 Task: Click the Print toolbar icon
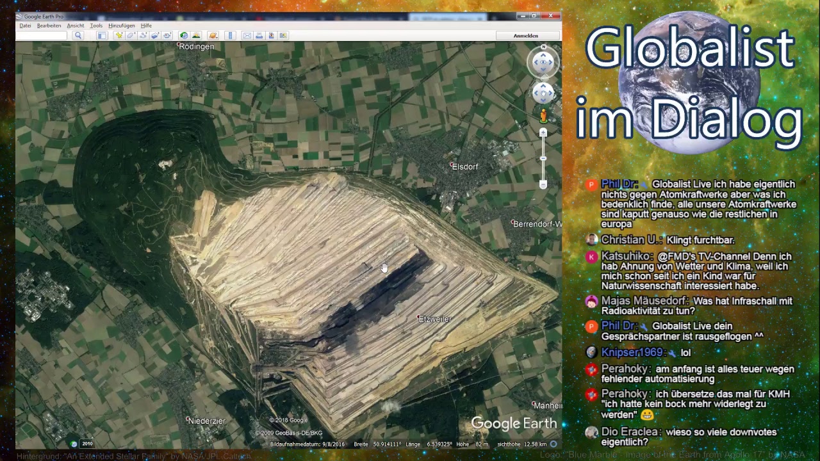pyautogui.click(x=259, y=35)
